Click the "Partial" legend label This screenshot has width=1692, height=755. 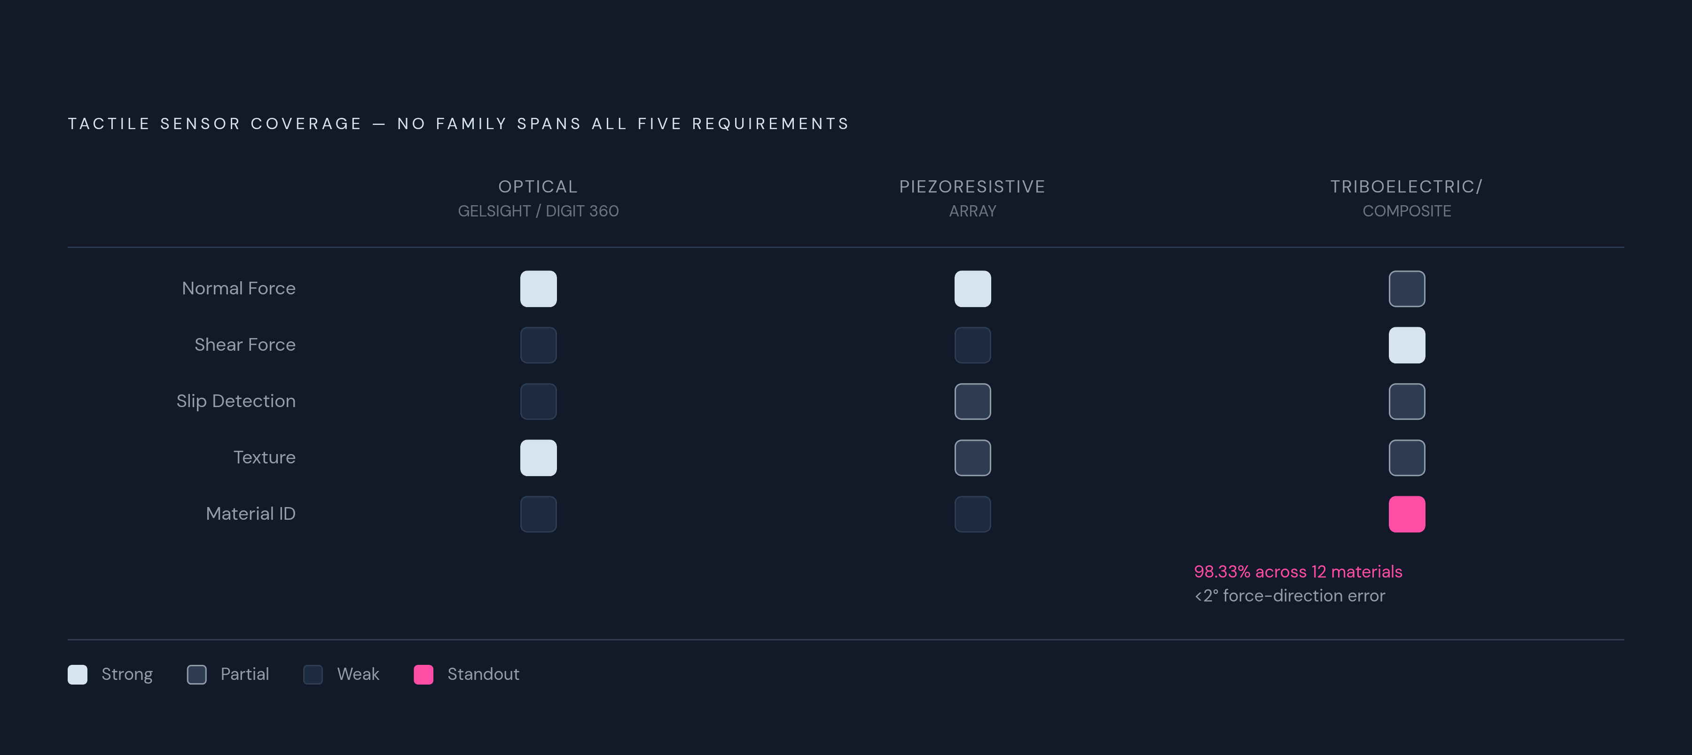[244, 674]
